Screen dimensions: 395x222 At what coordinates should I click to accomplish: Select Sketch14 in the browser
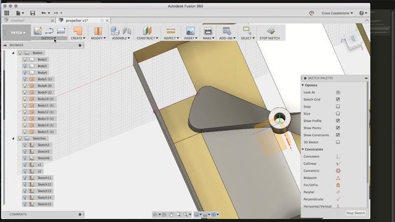(44, 197)
